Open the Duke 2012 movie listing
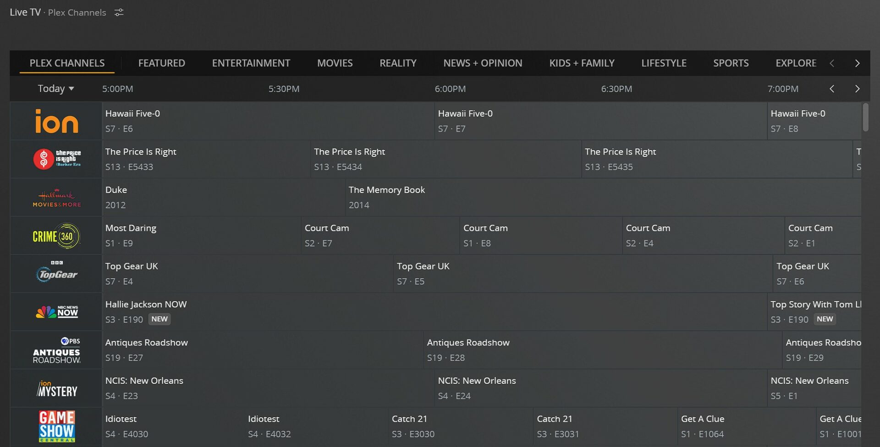The height and width of the screenshot is (447, 880). [223, 197]
